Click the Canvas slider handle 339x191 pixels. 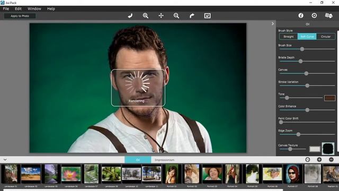(x=306, y=74)
